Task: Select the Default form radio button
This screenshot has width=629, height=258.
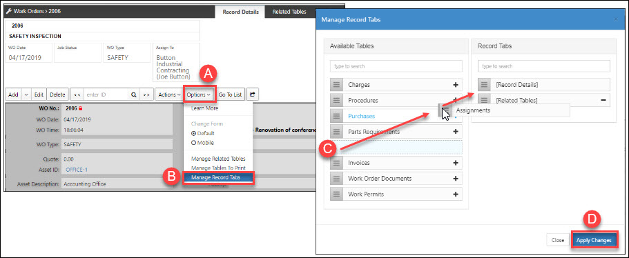Action: (194, 133)
